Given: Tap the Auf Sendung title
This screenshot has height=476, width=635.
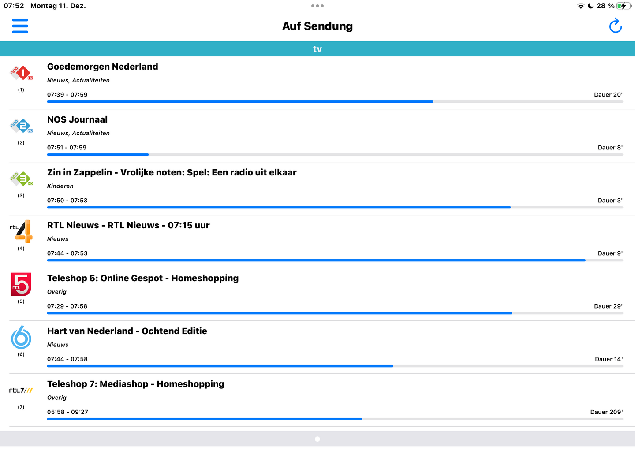Looking at the screenshot, I should 317,26.
